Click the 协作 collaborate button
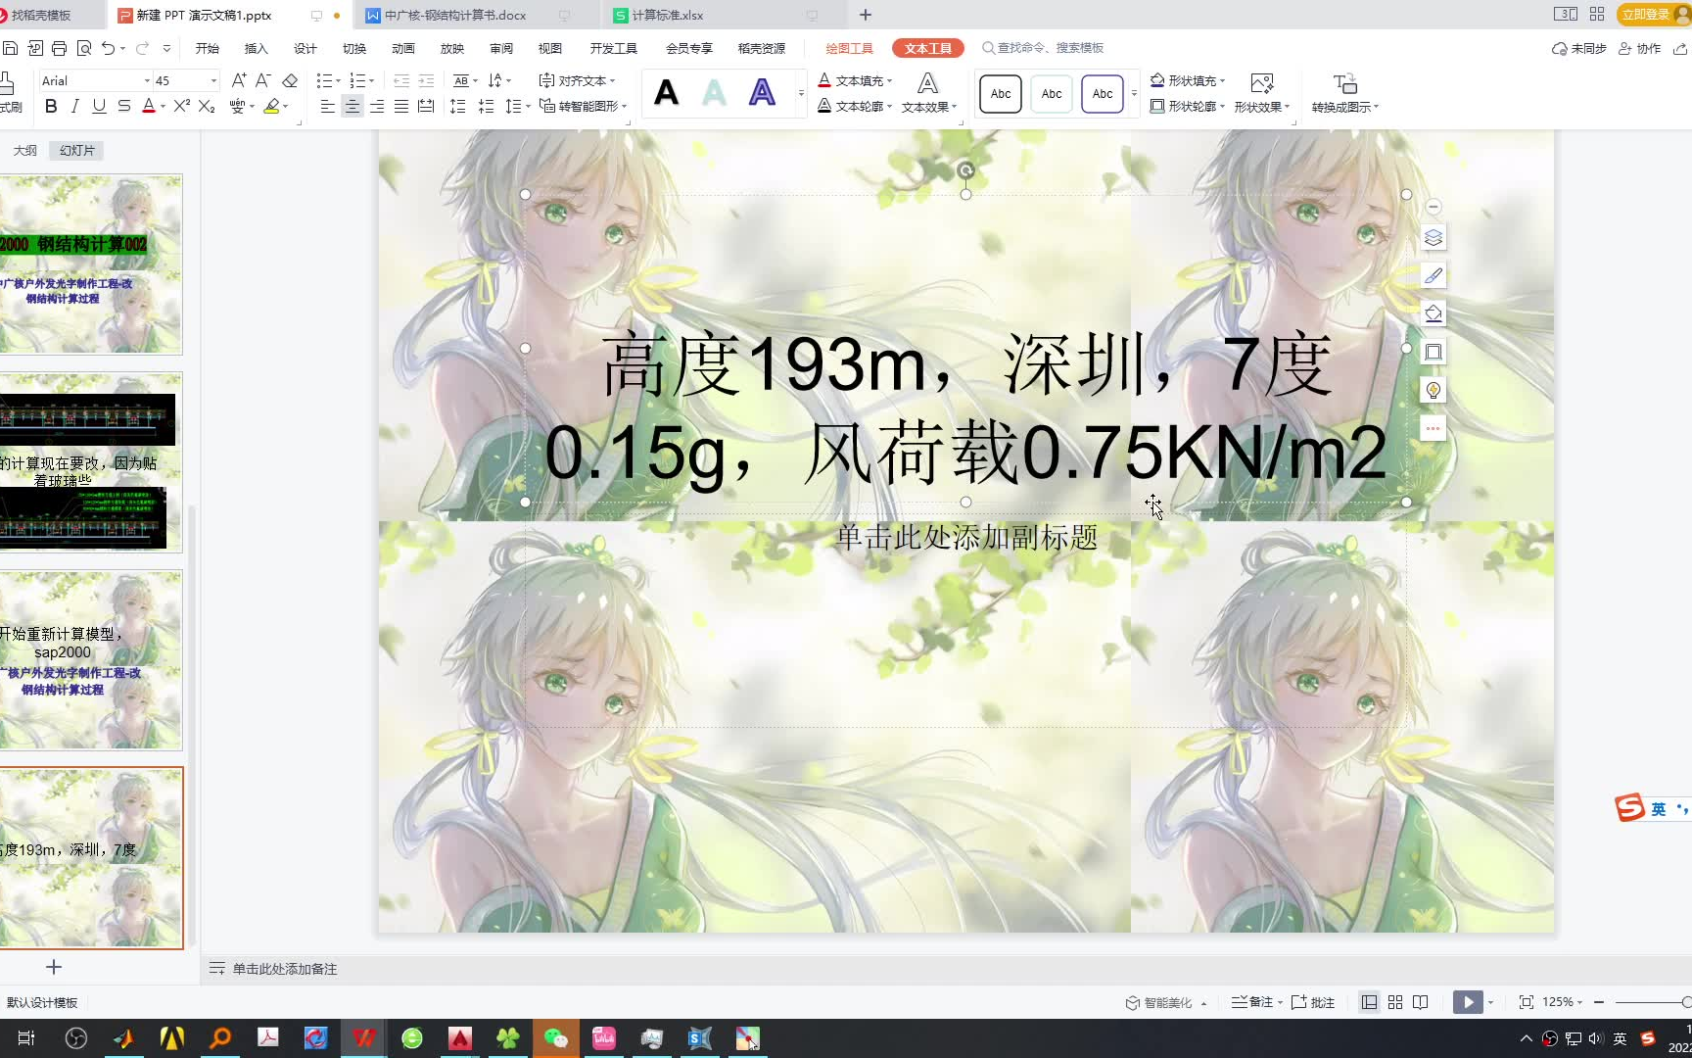Screen dimensions: 1692x1058 [1640, 48]
